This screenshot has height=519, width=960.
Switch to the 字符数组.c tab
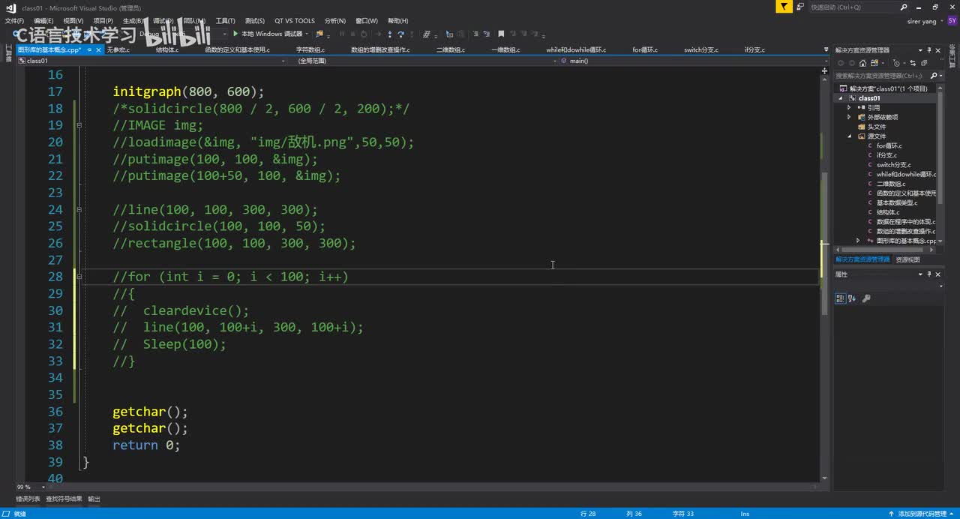(x=310, y=49)
